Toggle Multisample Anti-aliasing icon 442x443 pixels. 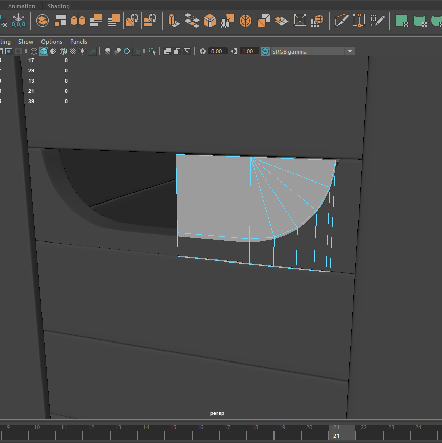[x=127, y=51]
